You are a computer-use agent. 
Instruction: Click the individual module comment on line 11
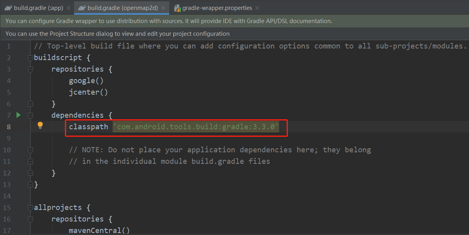click(169, 161)
